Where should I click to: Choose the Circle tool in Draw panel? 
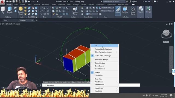[x=48, y=11]
